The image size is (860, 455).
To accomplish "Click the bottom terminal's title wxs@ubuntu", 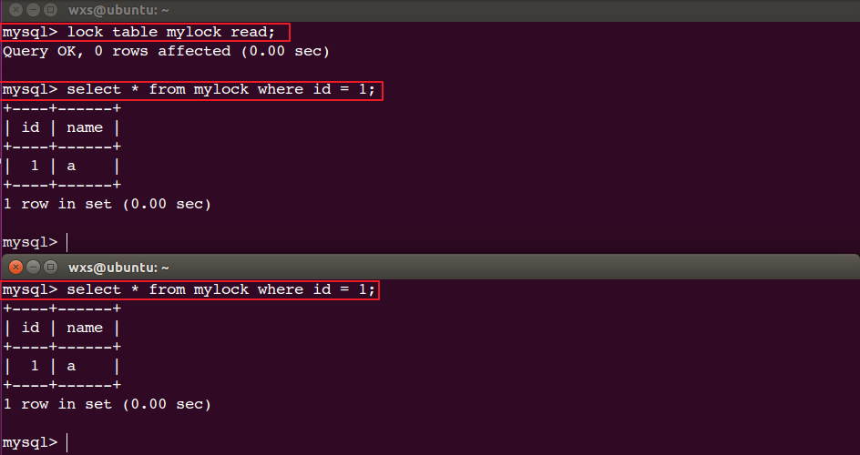I will (118, 268).
